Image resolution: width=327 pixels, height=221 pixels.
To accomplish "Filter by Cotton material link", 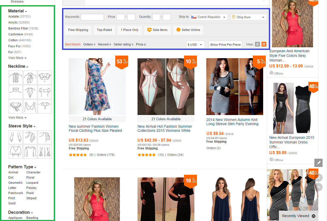I will pos(13,40).
